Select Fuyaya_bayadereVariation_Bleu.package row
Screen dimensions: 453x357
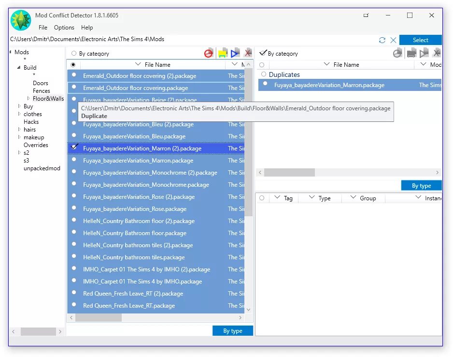click(x=156, y=136)
